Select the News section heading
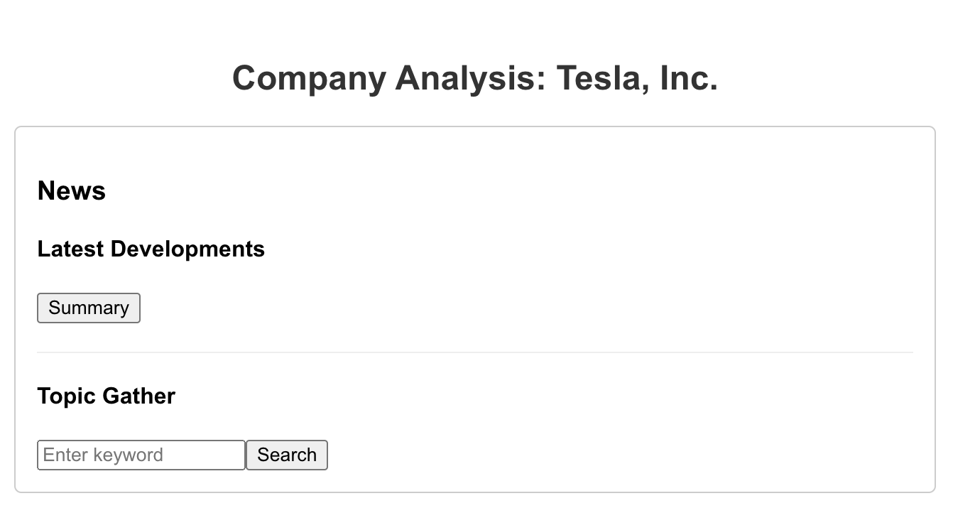 click(x=72, y=190)
